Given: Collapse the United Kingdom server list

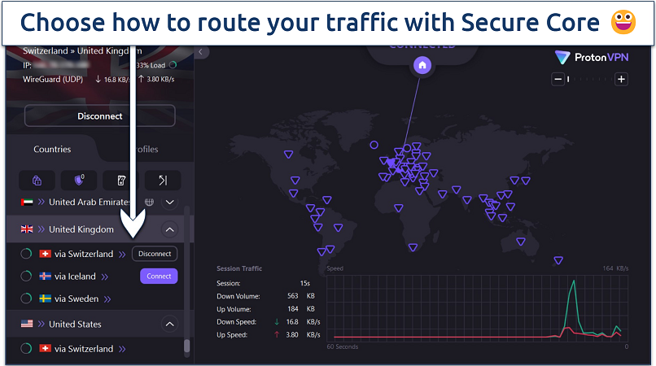Looking at the screenshot, I should pyautogui.click(x=170, y=229).
